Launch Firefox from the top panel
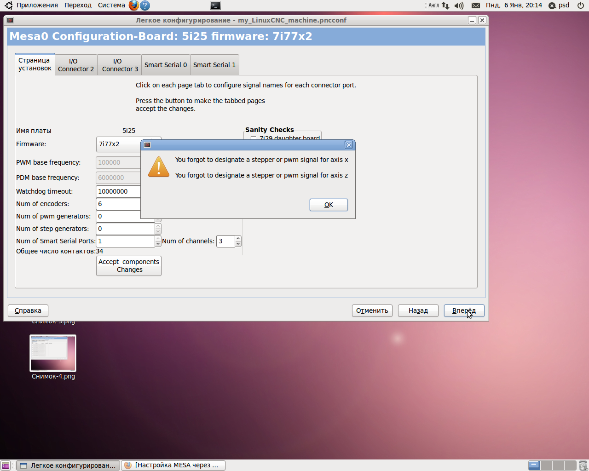This screenshot has height=471, width=589. 134,6
